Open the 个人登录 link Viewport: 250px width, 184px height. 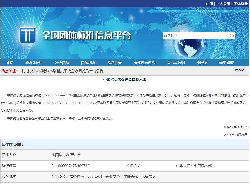pos(223,4)
